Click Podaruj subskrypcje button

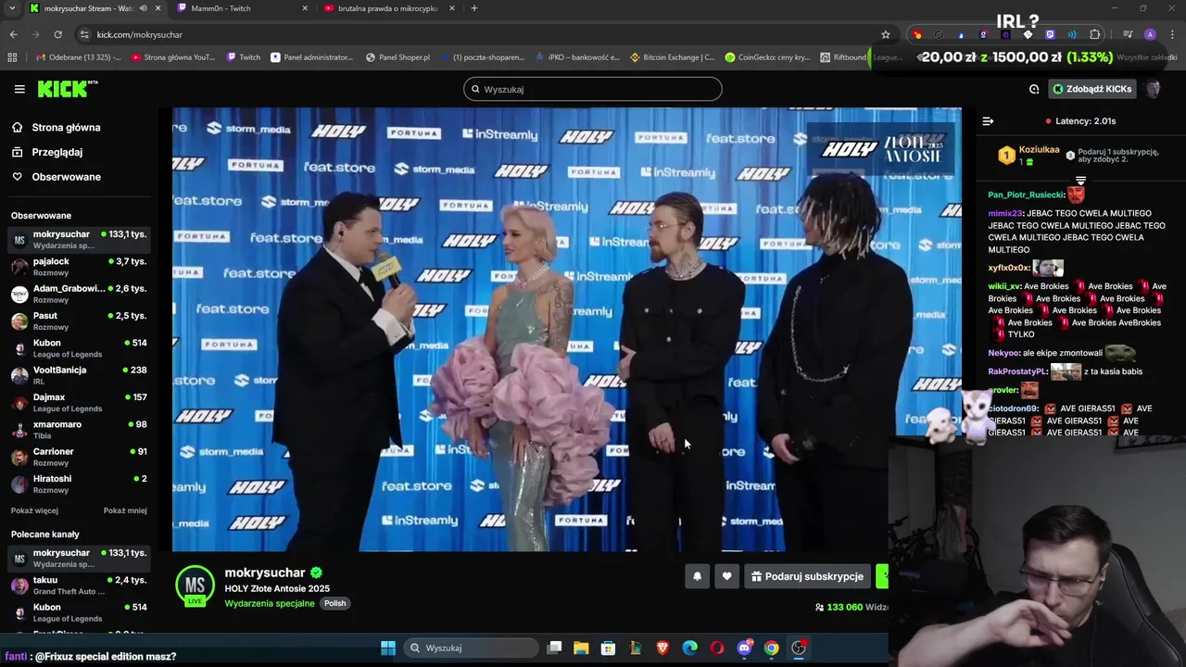coord(807,576)
